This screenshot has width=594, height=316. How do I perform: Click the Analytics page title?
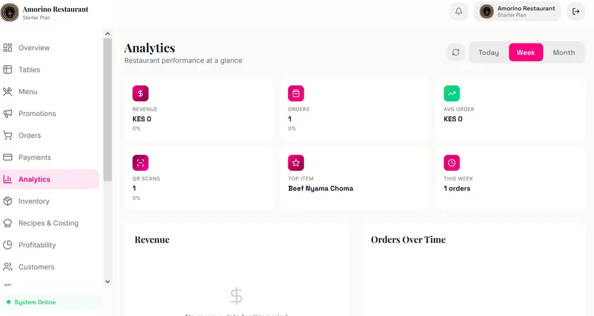(x=150, y=48)
